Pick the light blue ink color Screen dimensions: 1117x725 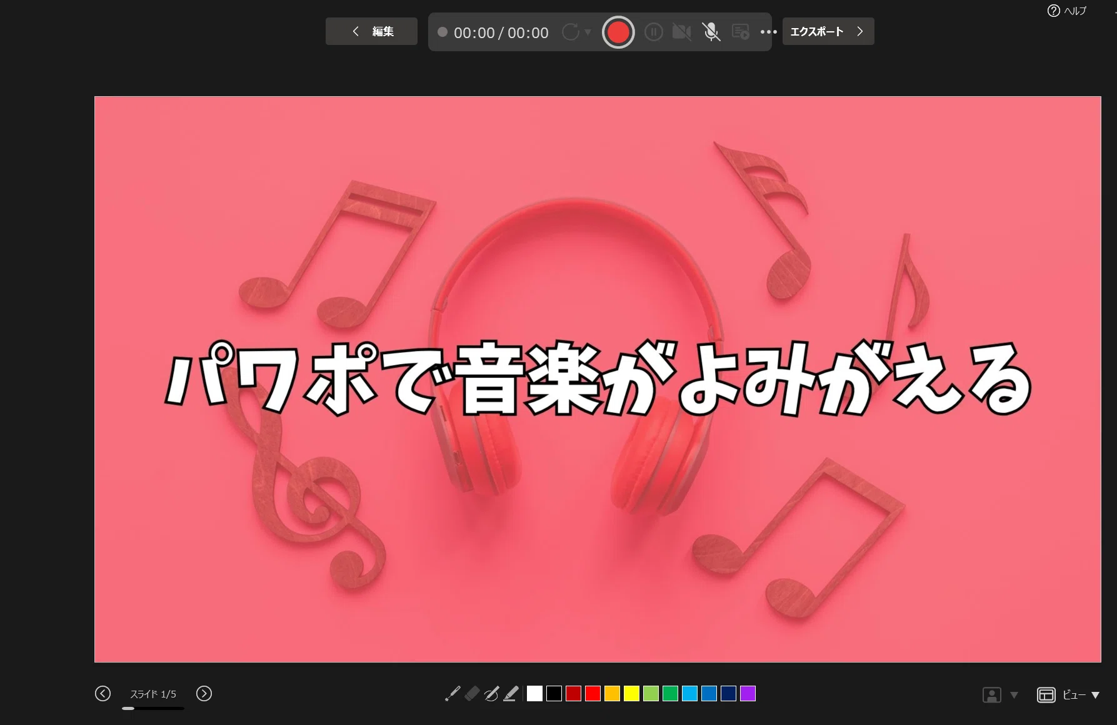(689, 694)
